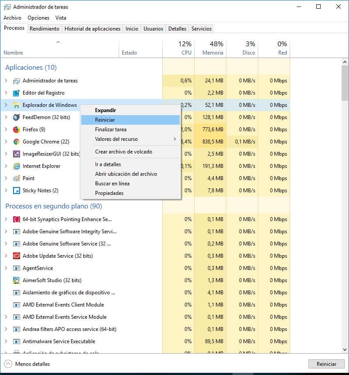
Task: Click the Google Chrome process icon
Action: (17, 142)
